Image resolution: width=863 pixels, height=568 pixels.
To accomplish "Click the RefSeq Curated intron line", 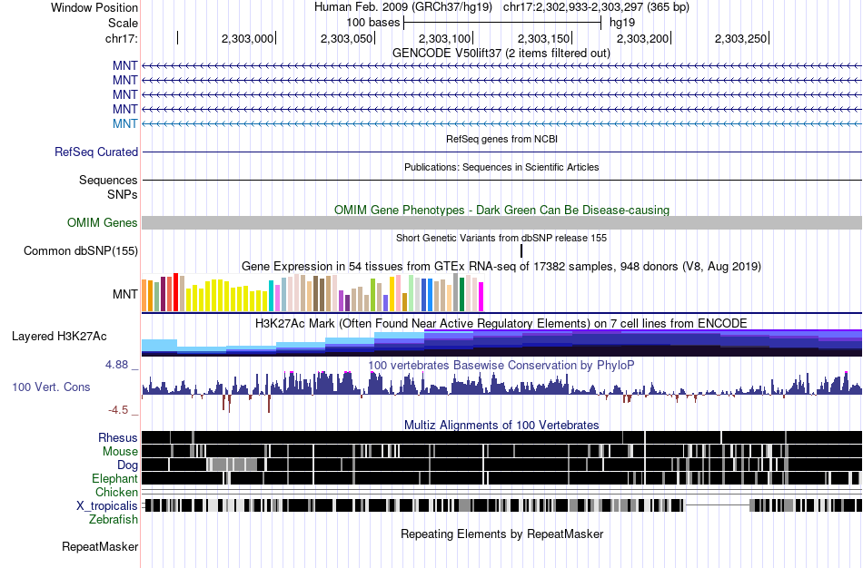I will coord(501,152).
